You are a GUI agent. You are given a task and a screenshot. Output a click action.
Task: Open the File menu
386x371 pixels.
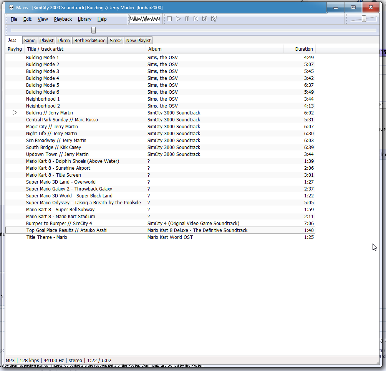pos(14,19)
